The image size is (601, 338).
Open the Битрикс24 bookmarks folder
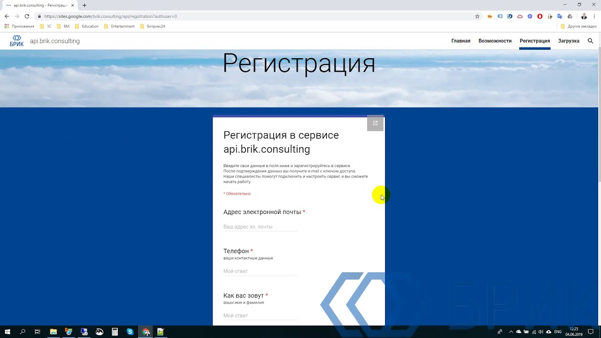tap(152, 26)
